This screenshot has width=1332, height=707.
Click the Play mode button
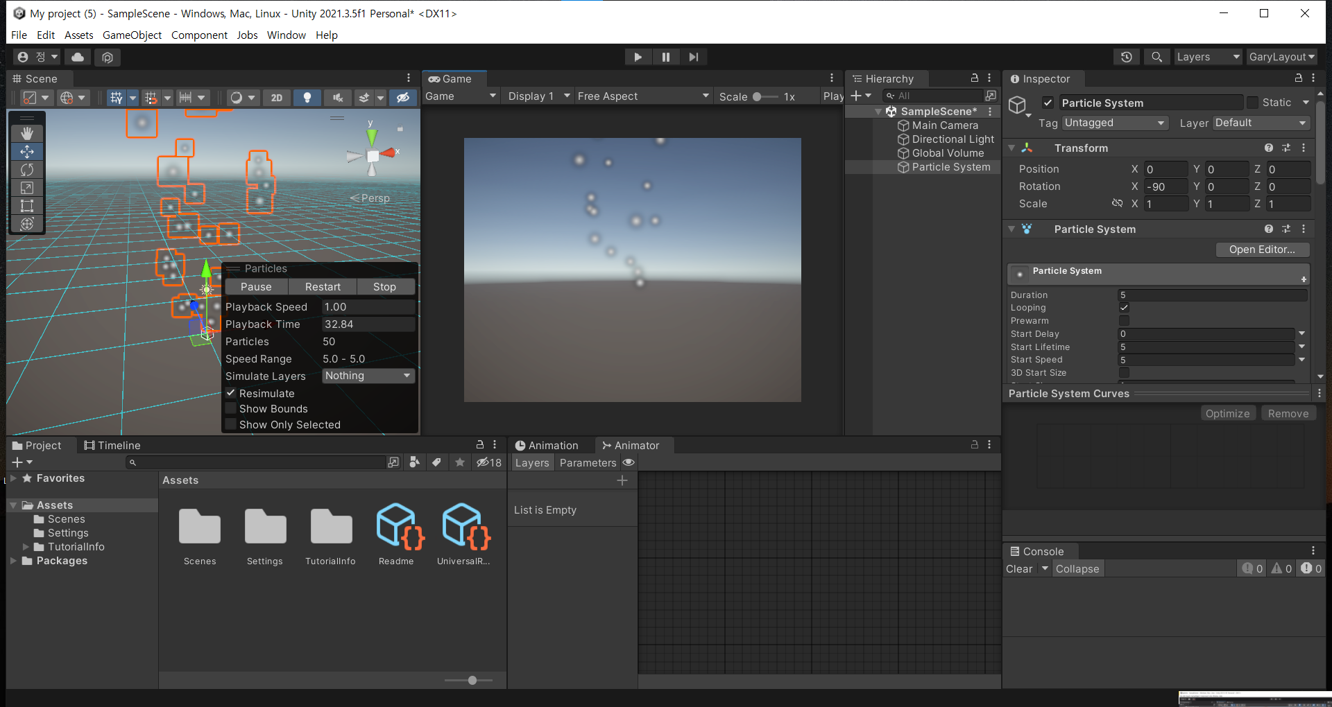(x=638, y=57)
